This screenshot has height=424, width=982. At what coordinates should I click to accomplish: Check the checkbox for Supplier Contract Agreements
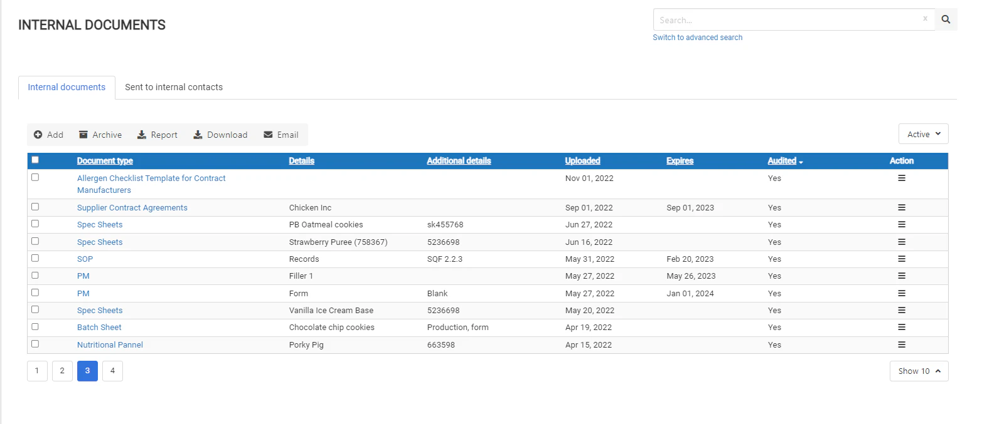tap(35, 207)
